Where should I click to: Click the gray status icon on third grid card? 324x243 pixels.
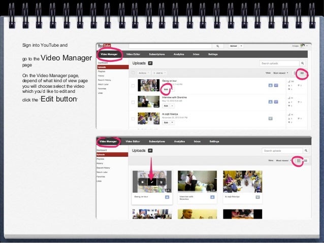(257, 197)
